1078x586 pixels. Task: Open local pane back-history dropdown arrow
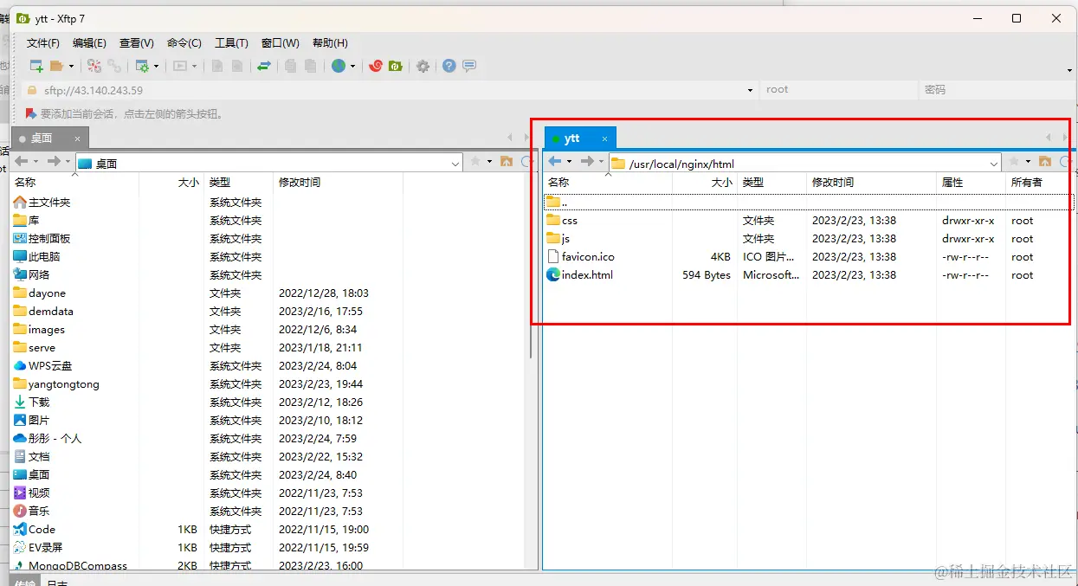[36, 162]
